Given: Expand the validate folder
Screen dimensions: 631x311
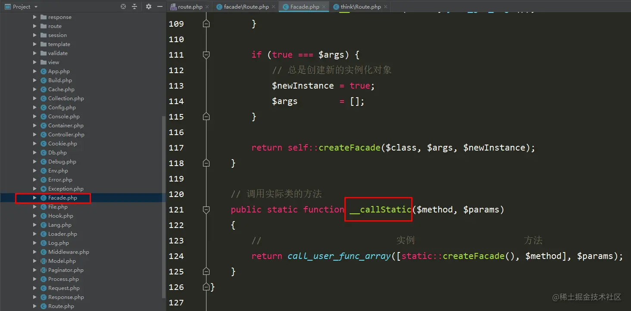Looking at the screenshot, I should 35,53.
